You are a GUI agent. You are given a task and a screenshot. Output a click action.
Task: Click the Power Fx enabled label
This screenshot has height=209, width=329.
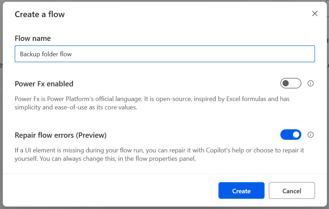pyautogui.click(x=44, y=84)
